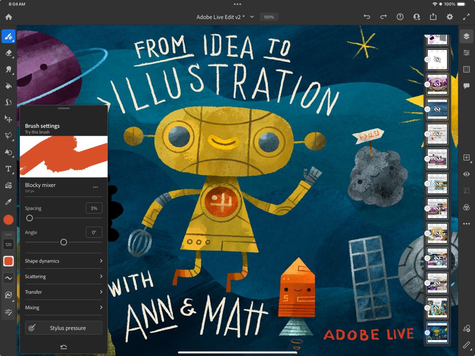Open the square orange brush color swatch

click(x=9, y=261)
